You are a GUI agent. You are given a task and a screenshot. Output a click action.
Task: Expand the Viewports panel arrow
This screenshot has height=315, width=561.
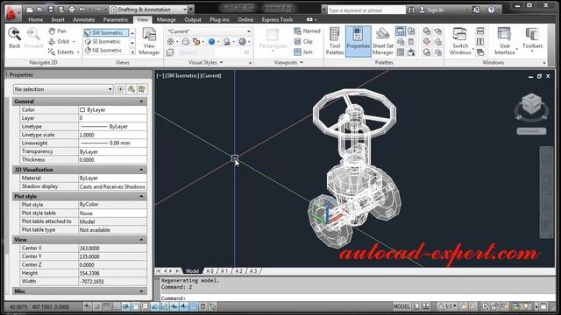click(x=302, y=62)
